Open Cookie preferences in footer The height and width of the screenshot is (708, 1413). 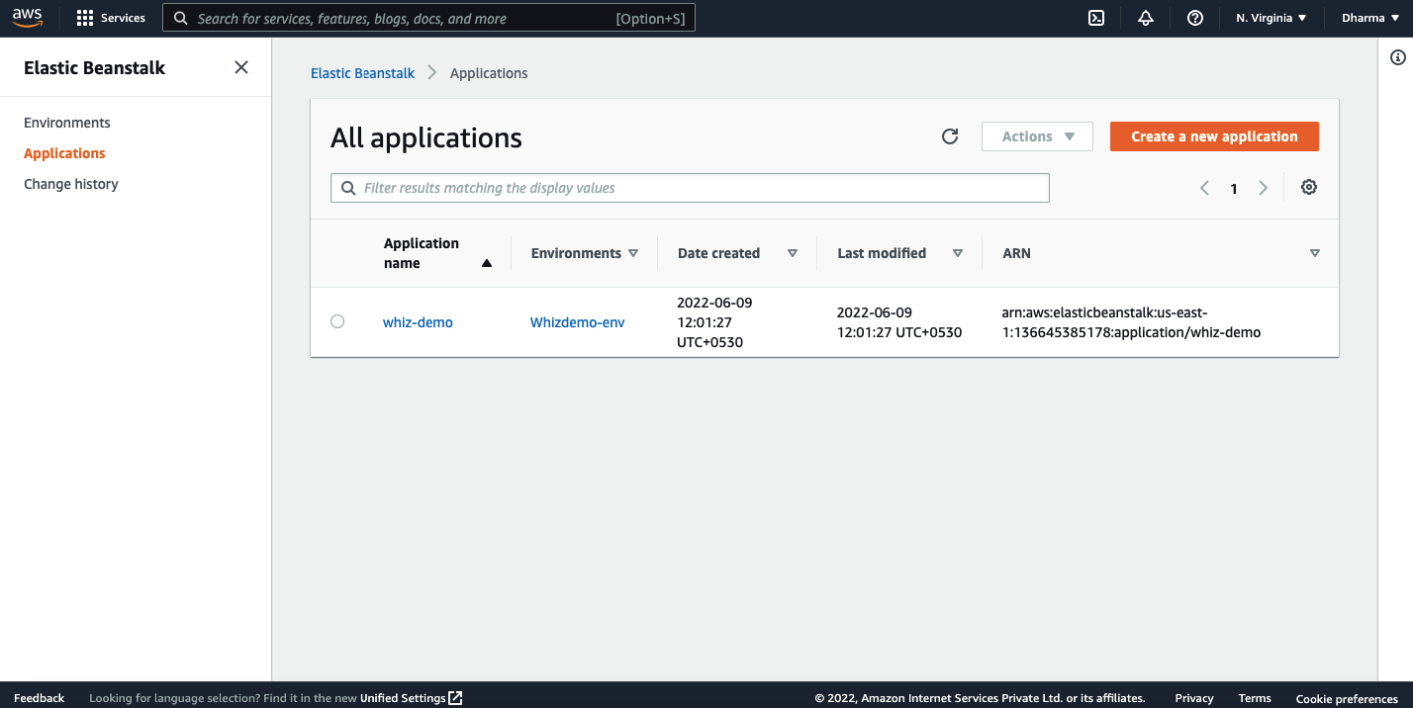click(x=1347, y=698)
